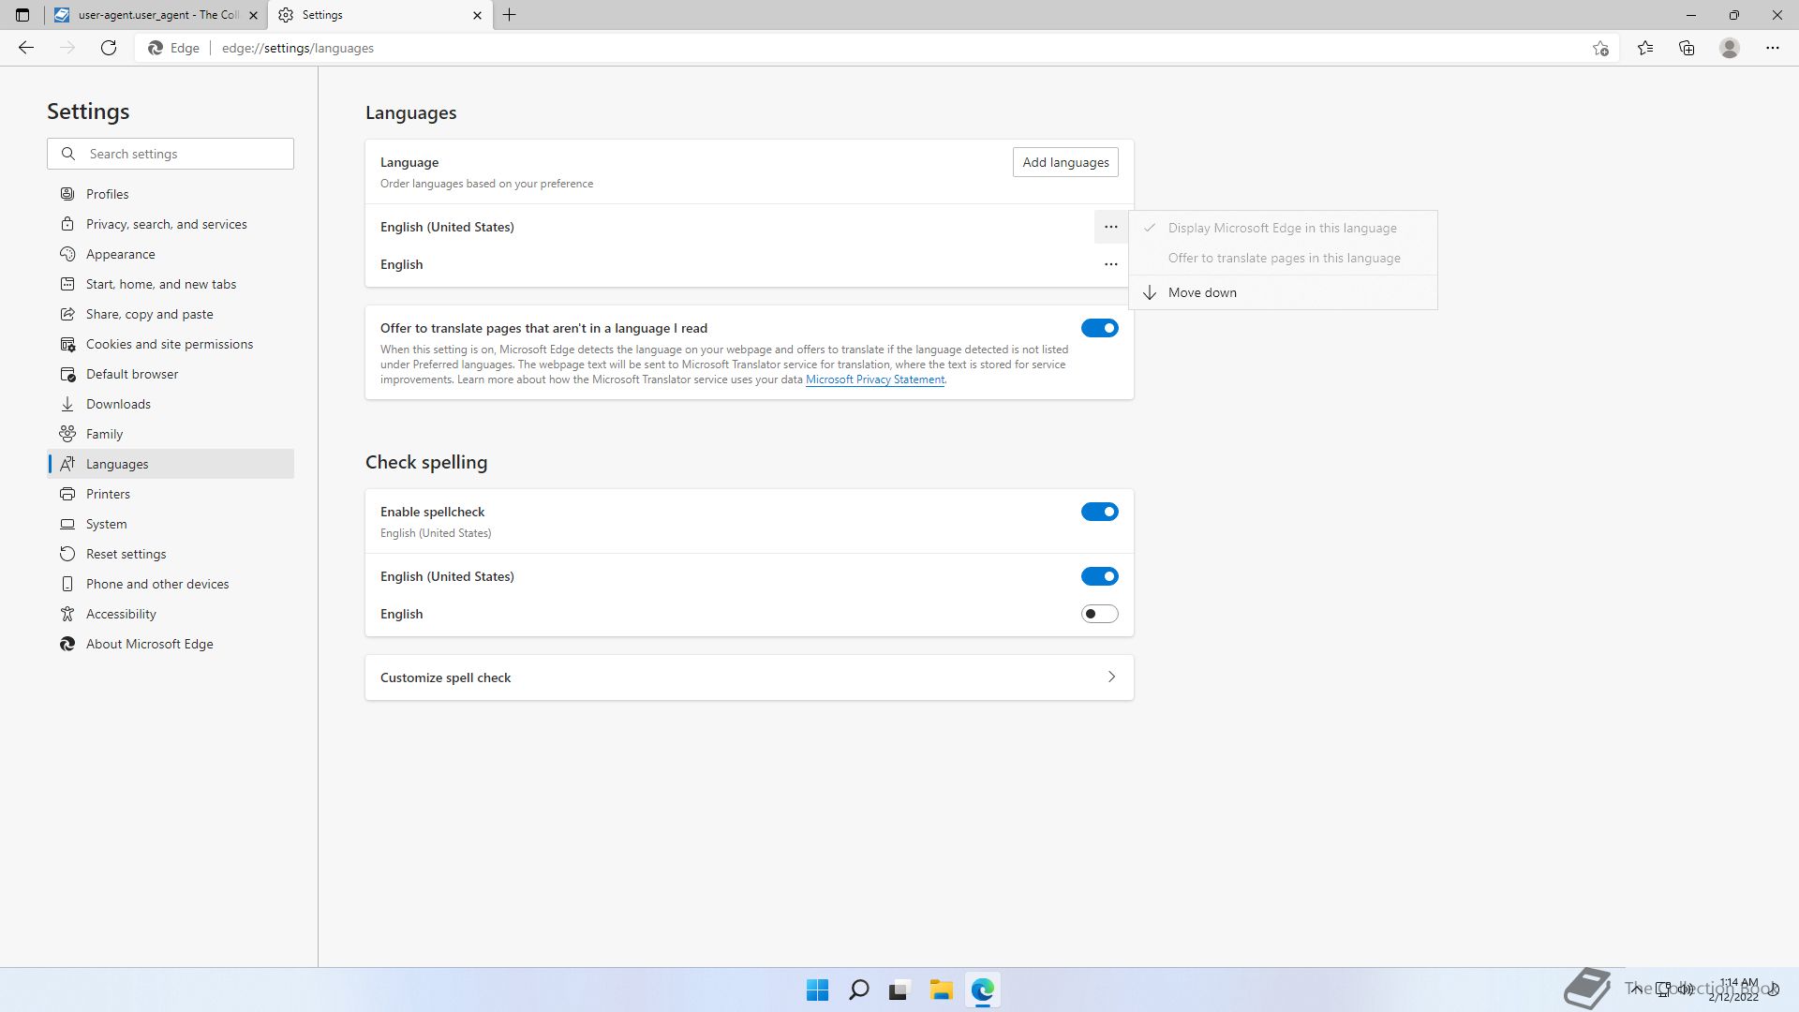
Task: Expand Customize spell check section
Action: pyautogui.click(x=750, y=677)
